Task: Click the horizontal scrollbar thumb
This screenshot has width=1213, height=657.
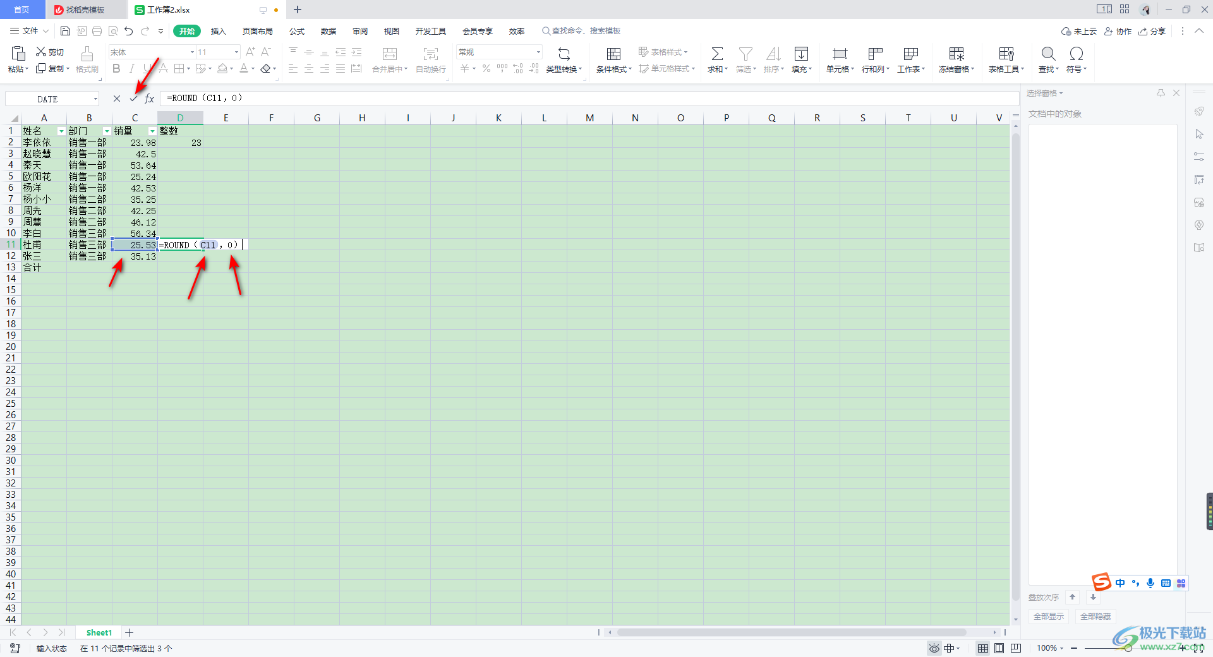Action: (791, 632)
